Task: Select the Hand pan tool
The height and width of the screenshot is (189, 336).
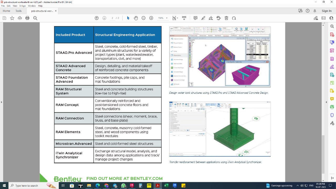Action: (x=136, y=18)
